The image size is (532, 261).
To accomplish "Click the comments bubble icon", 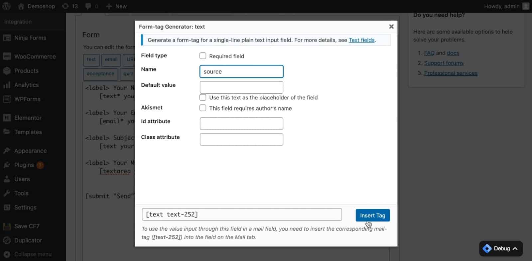I will click(x=88, y=6).
